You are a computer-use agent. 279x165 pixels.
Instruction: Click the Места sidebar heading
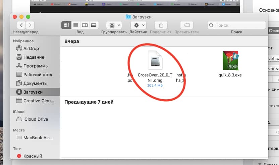(x=19, y=130)
